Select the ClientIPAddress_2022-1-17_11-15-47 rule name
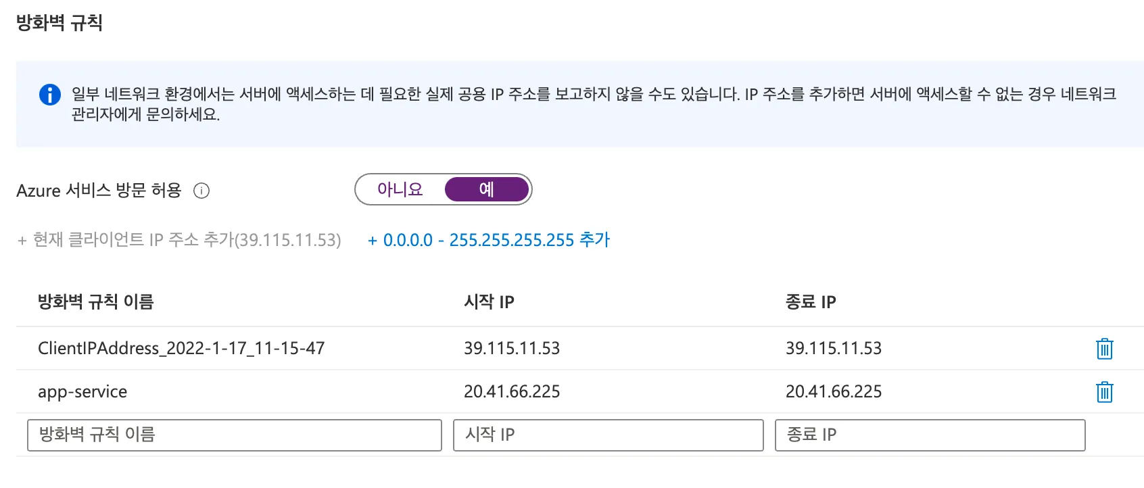Viewport: 1144px width, 488px height. [181, 349]
